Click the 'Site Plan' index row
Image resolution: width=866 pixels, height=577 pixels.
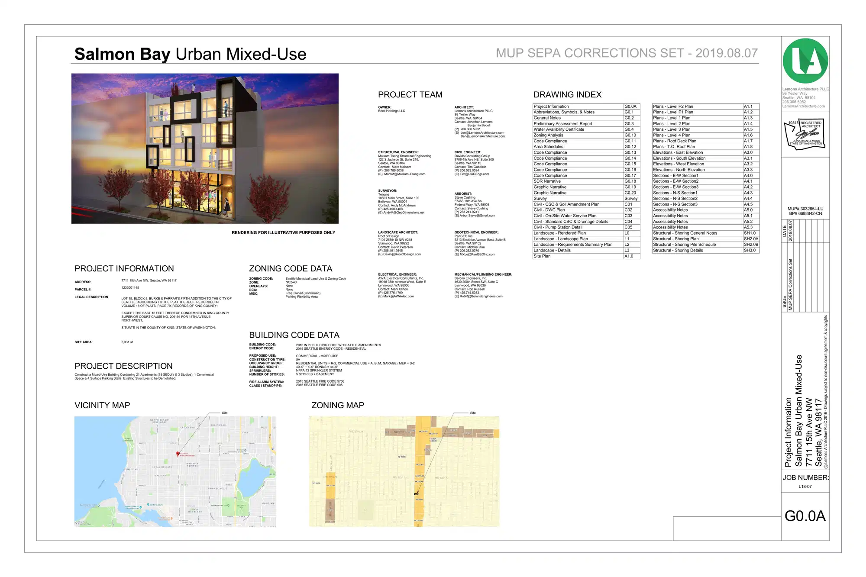coord(586,256)
